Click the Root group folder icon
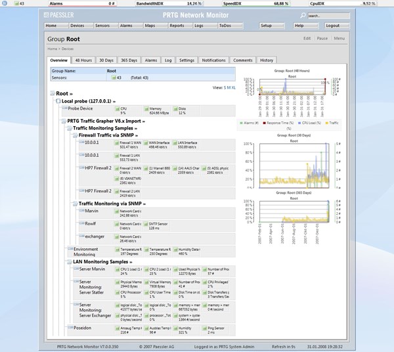The image size is (394, 352). click(x=53, y=94)
